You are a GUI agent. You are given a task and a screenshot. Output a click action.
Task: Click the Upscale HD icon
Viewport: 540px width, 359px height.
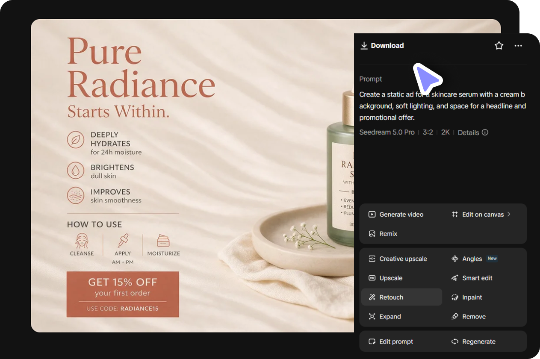372,278
